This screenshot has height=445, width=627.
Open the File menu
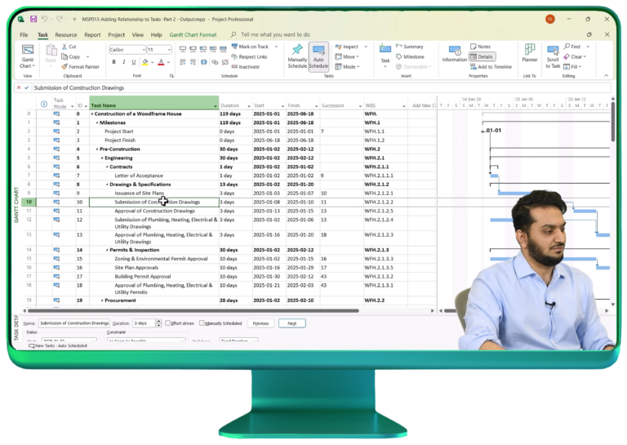tap(24, 35)
